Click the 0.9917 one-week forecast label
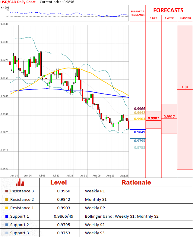Viewport: 193px width, 237px height. (x=169, y=117)
